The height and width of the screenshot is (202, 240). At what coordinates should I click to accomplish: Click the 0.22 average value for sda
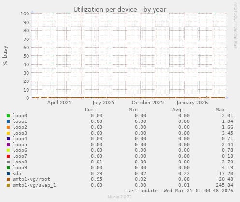click(x=184, y=174)
